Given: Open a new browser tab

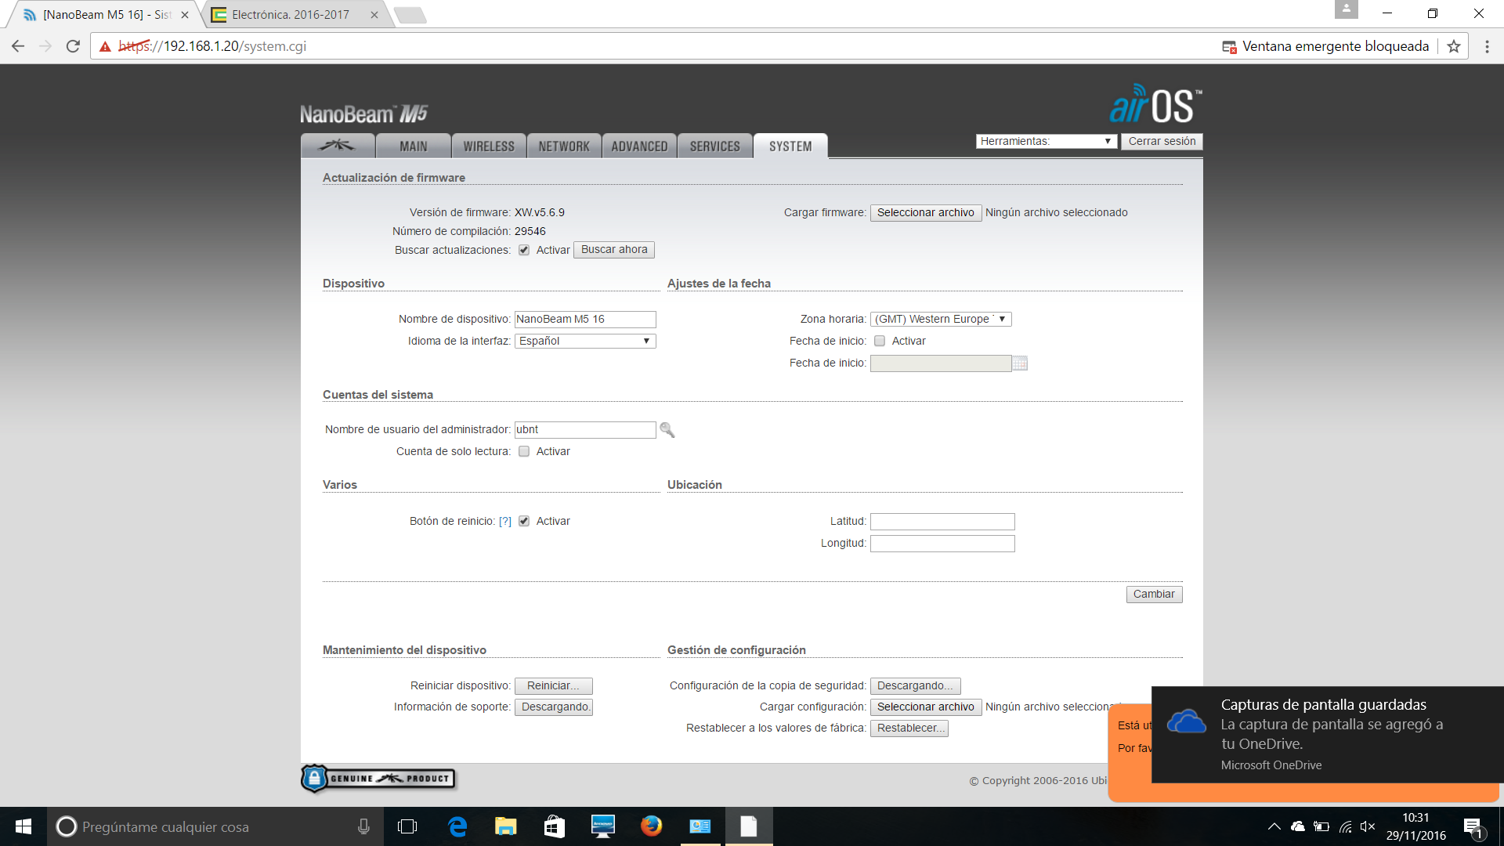Looking at the screenshot, I should click(x=410, y=15).
